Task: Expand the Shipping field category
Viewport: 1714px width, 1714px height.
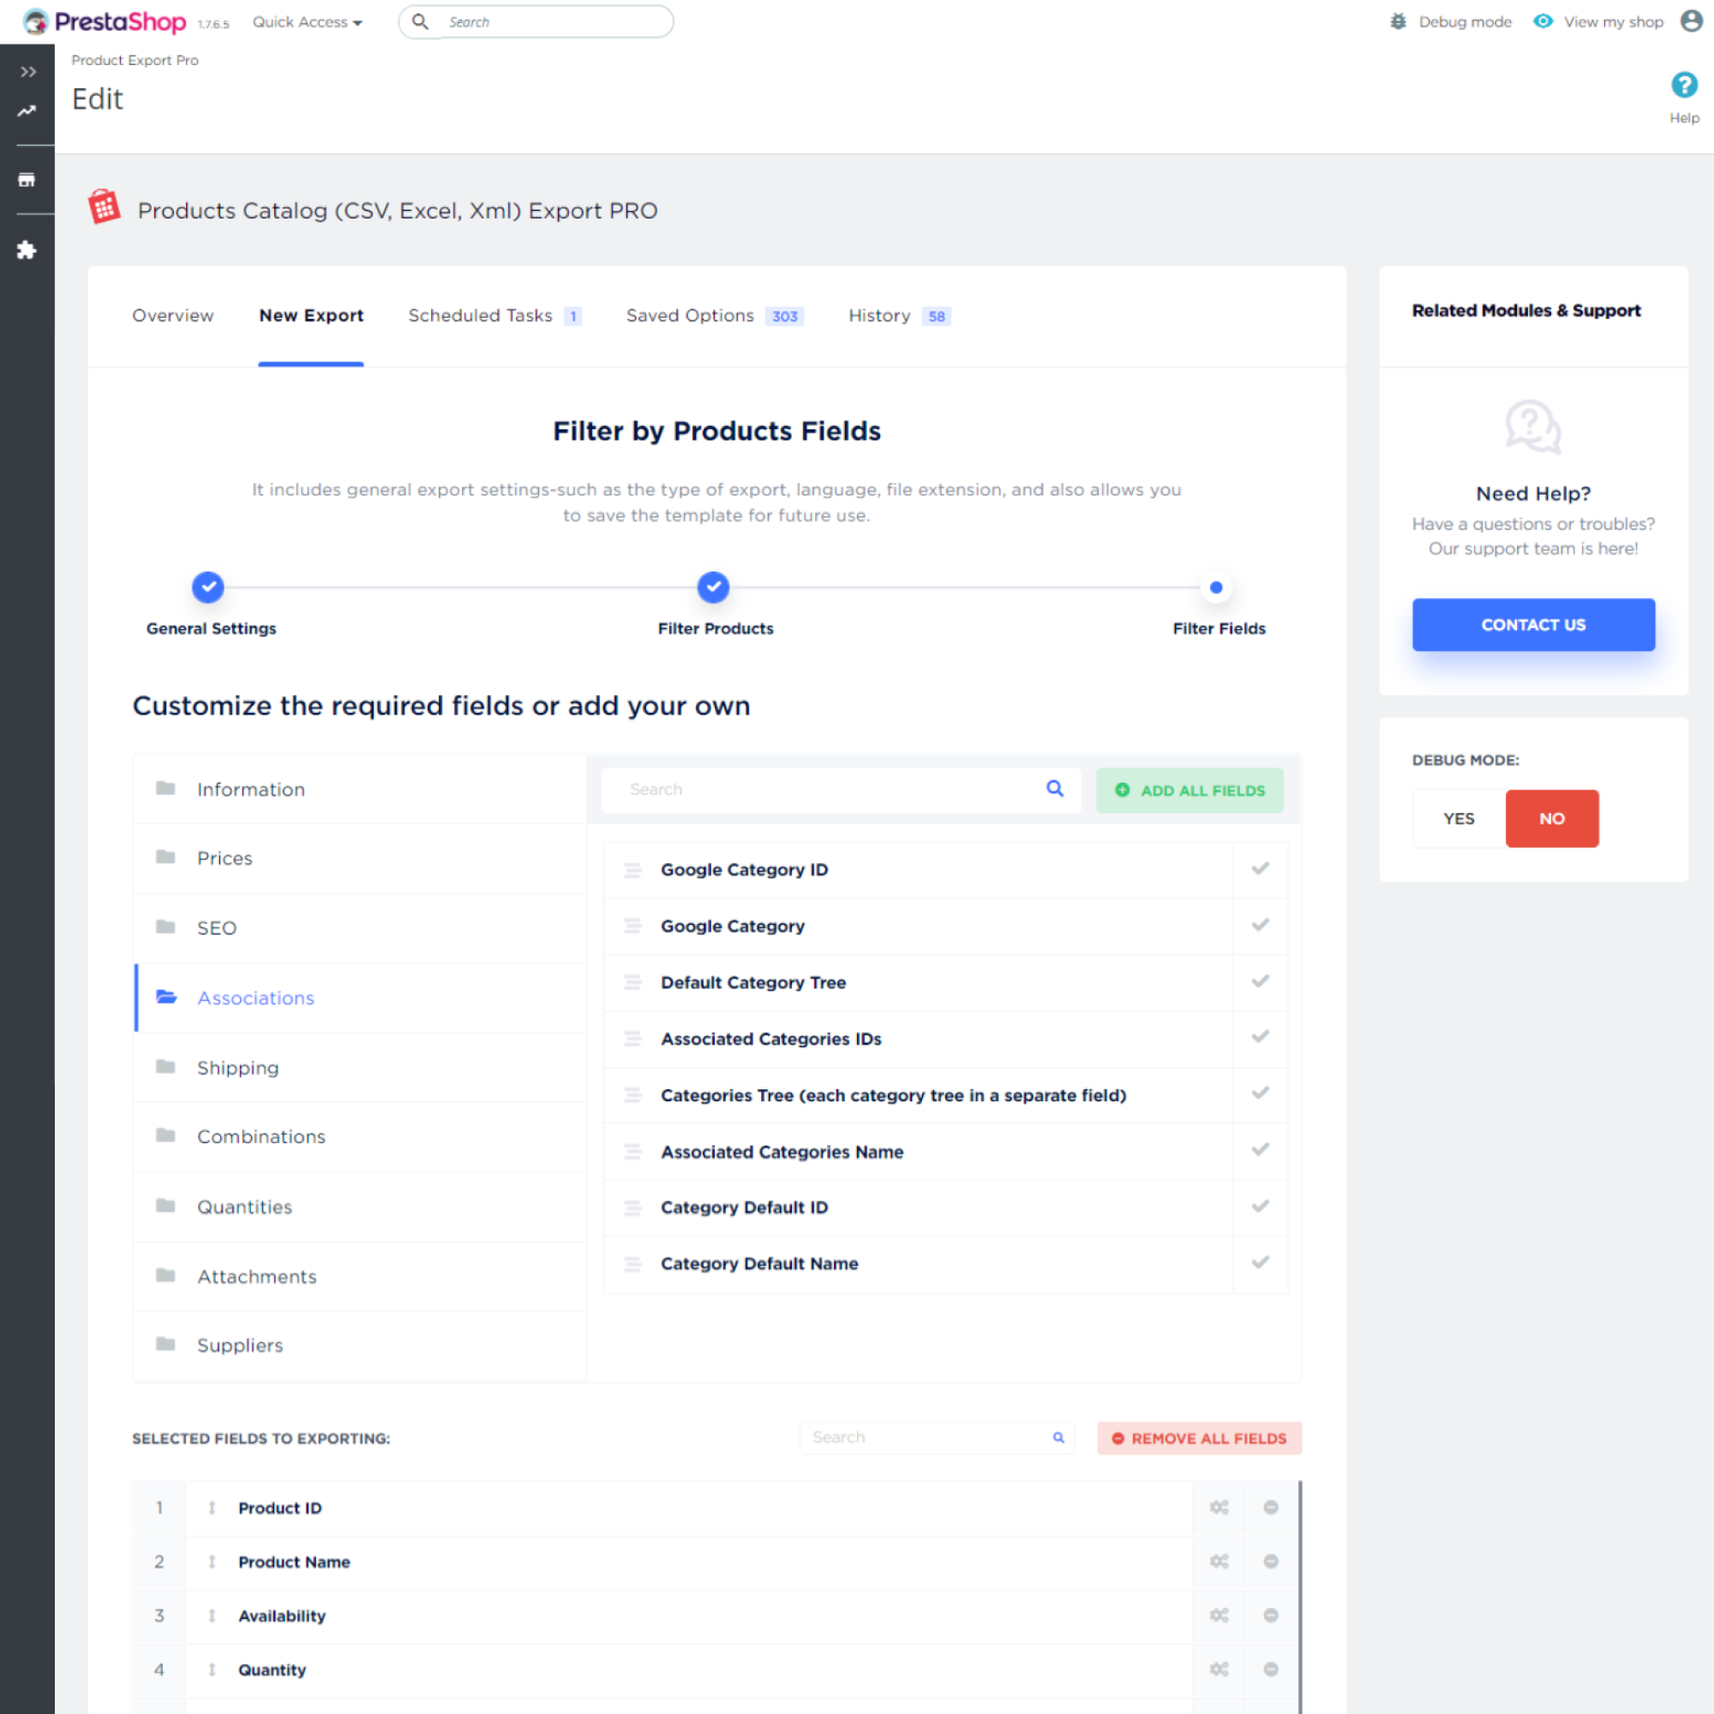Action: point(237,1067)
